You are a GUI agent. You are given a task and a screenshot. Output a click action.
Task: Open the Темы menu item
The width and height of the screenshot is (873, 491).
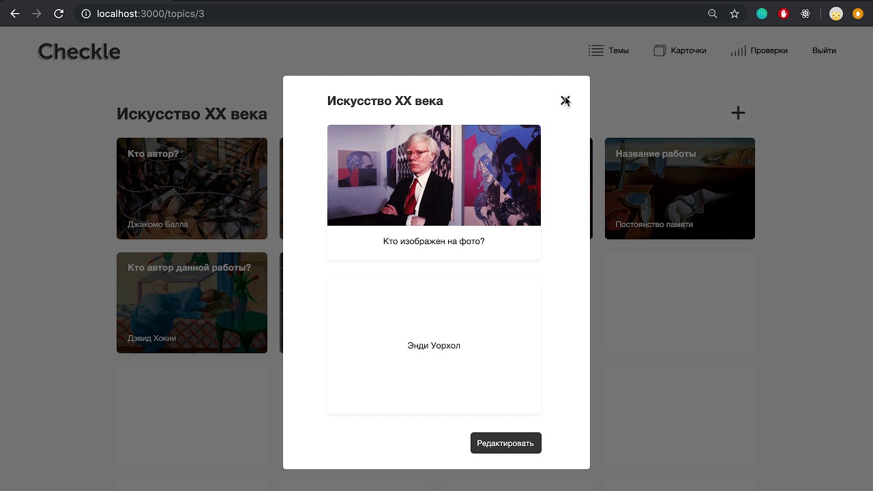608,50
